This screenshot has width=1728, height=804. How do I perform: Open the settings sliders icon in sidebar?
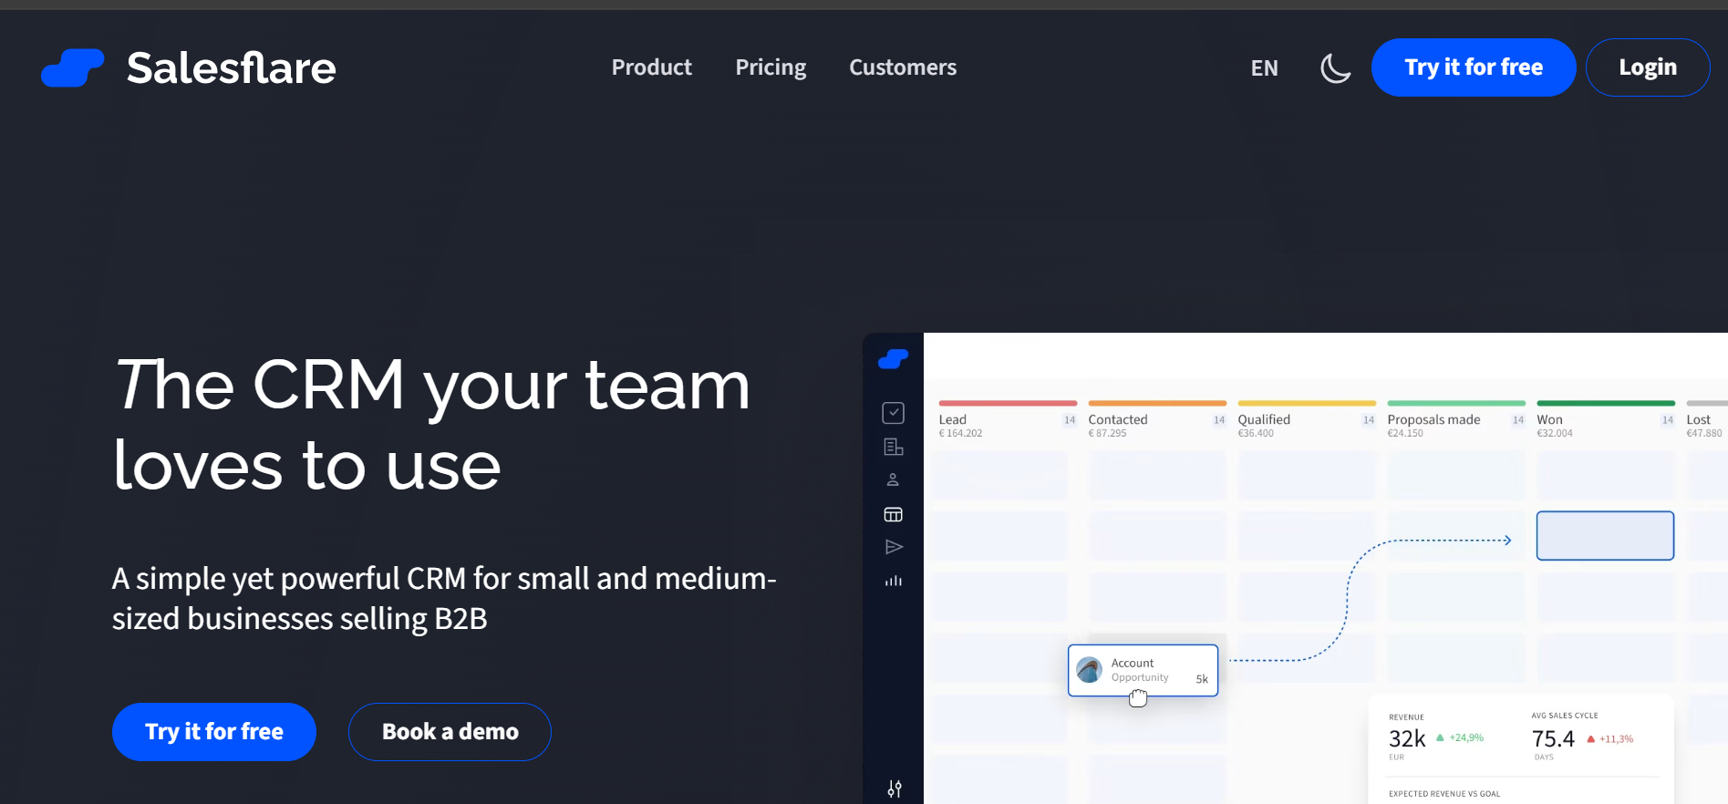coord(895,789)
